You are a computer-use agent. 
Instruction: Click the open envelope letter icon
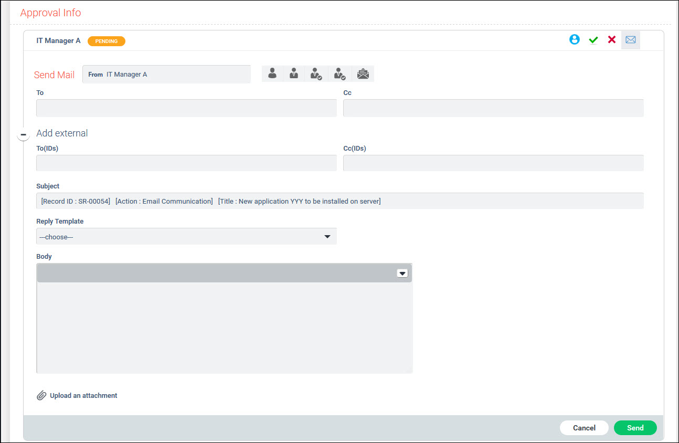363,74
